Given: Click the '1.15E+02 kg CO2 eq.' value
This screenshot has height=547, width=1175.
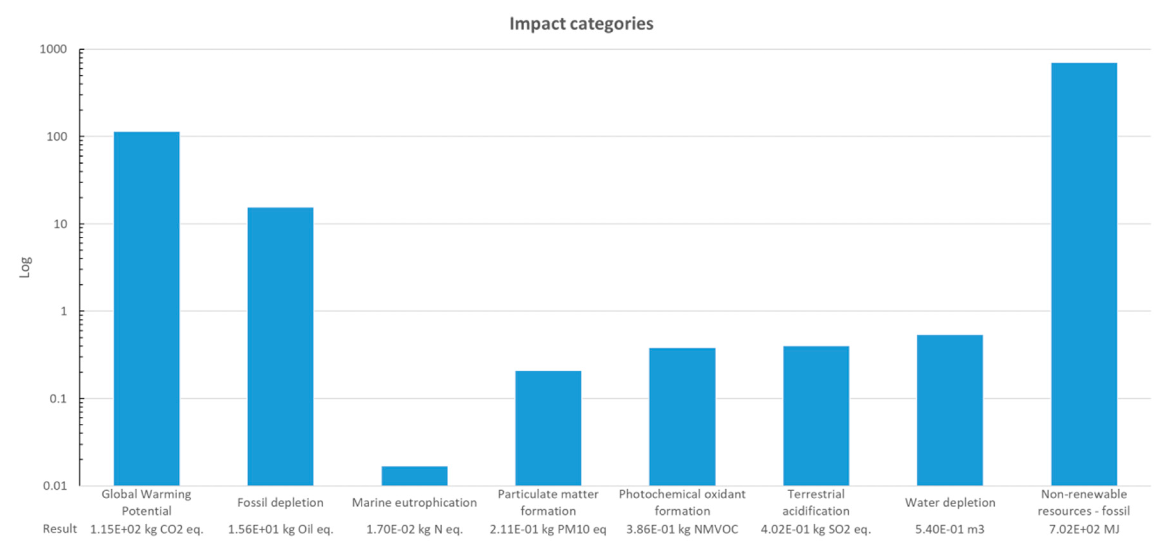Looking at the screenshot, I should [146, 529].
